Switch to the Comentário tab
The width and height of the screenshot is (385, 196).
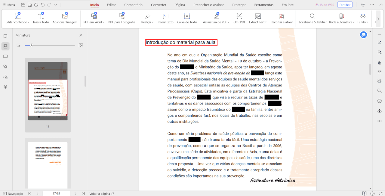click(x=133, y=5)
